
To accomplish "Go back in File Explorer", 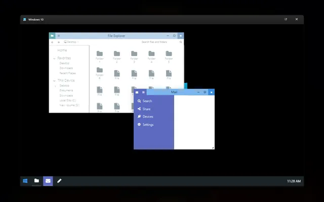I will point(52,42).
